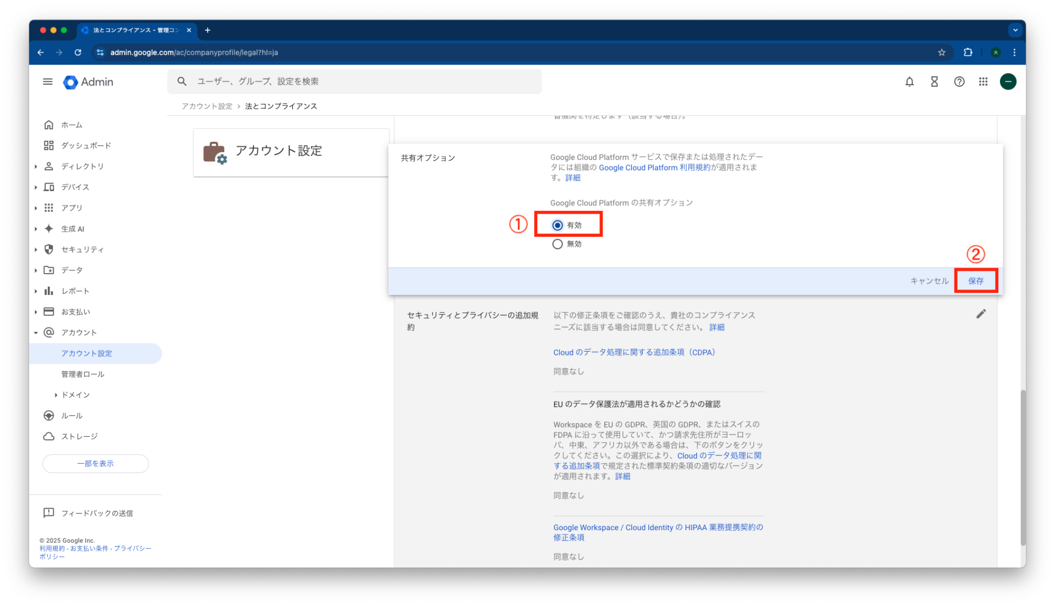
Task: Select the 有効 radio option
Action: point(557,225)
